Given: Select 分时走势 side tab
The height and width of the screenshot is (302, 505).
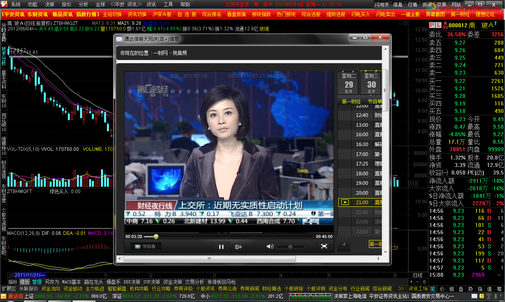Looking at the screenshot, I should (x=4, y=32).
